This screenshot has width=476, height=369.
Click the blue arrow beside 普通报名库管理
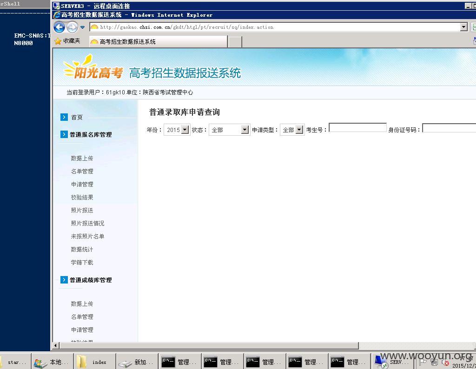64,134
